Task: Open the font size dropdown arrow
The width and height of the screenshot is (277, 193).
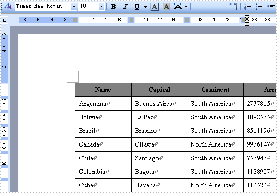Action: point(101,7)
